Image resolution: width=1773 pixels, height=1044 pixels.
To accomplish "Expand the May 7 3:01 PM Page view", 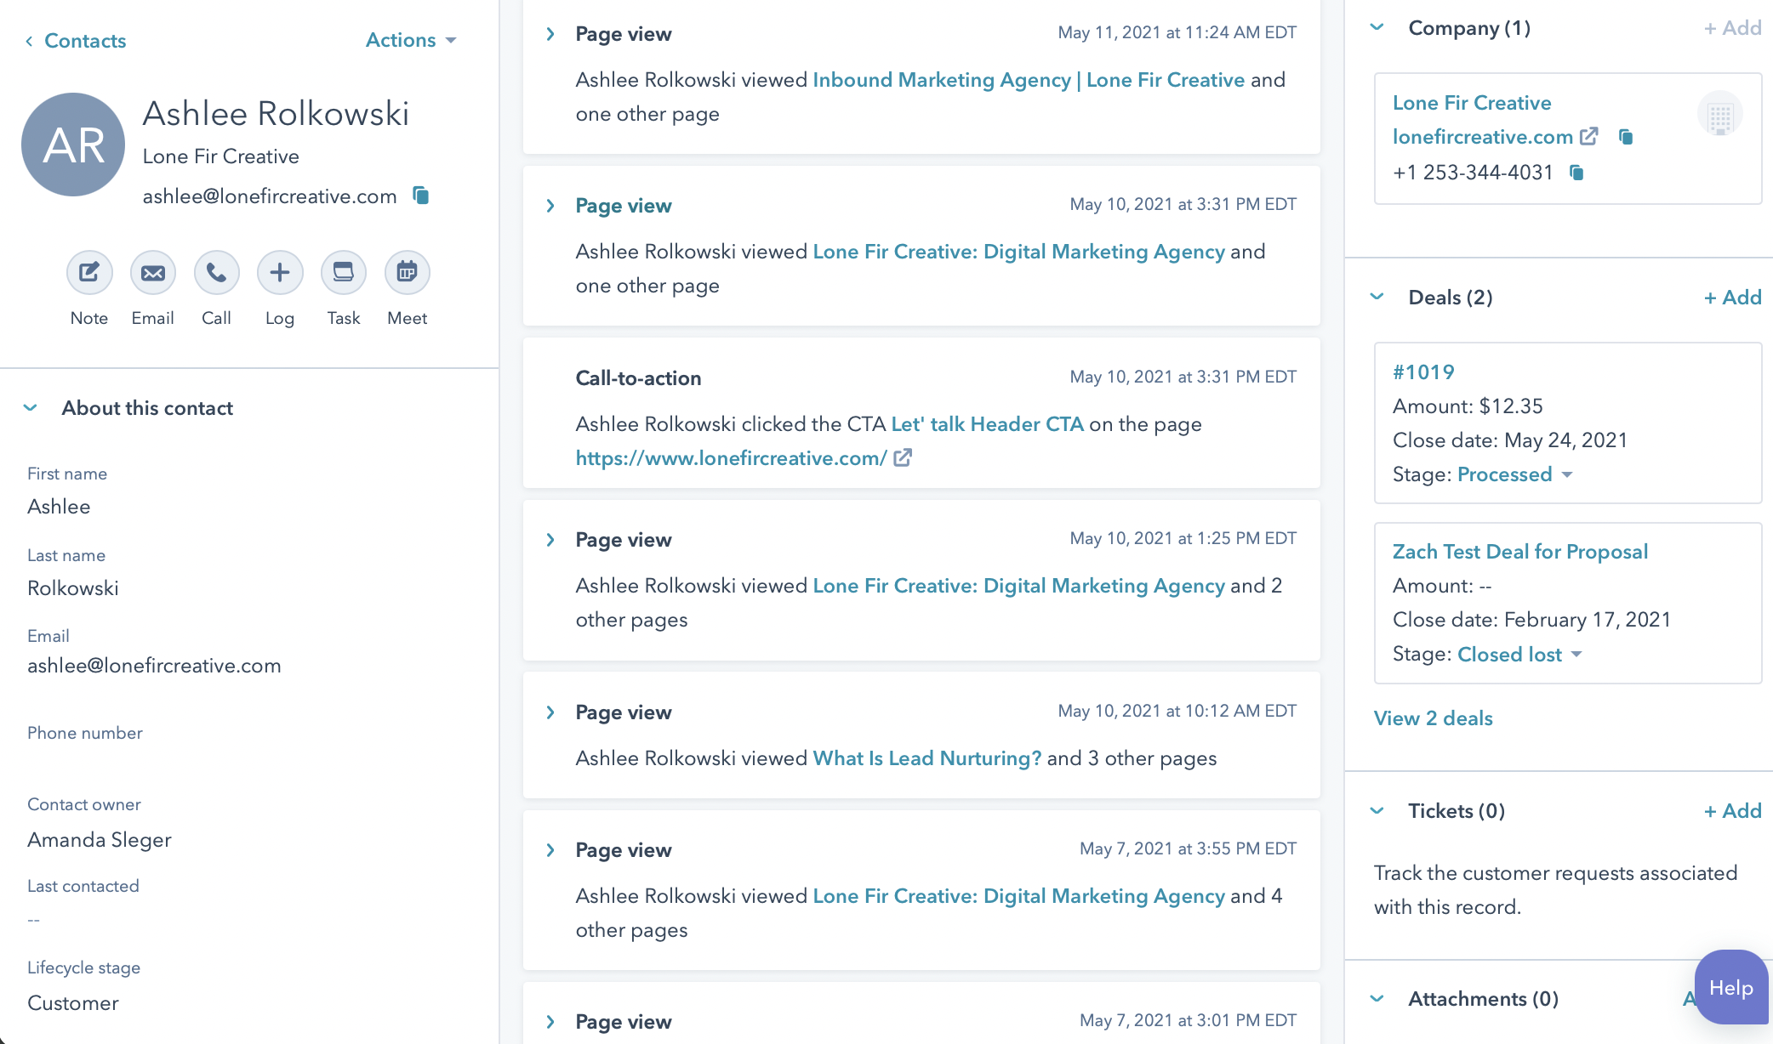I will [x=550, y=1022].
